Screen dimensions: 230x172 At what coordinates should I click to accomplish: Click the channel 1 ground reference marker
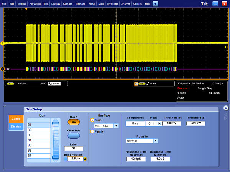3,43
